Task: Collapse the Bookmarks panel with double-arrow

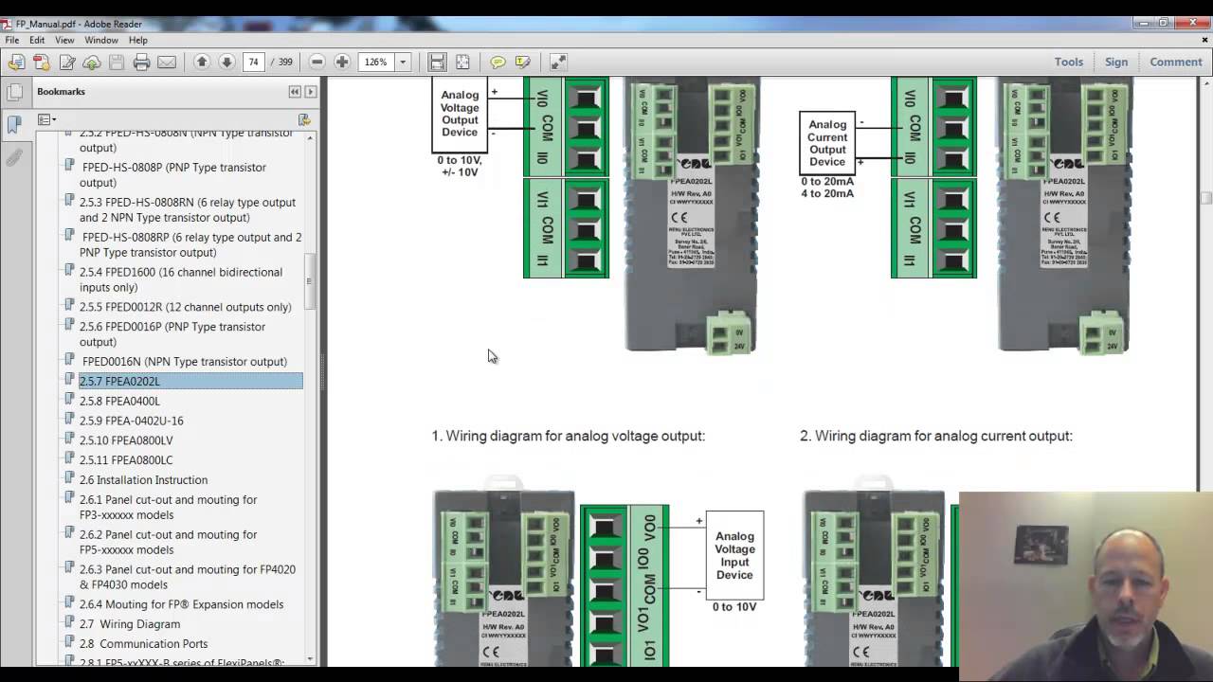Action: pyautogui.click(x=295, y=92)
